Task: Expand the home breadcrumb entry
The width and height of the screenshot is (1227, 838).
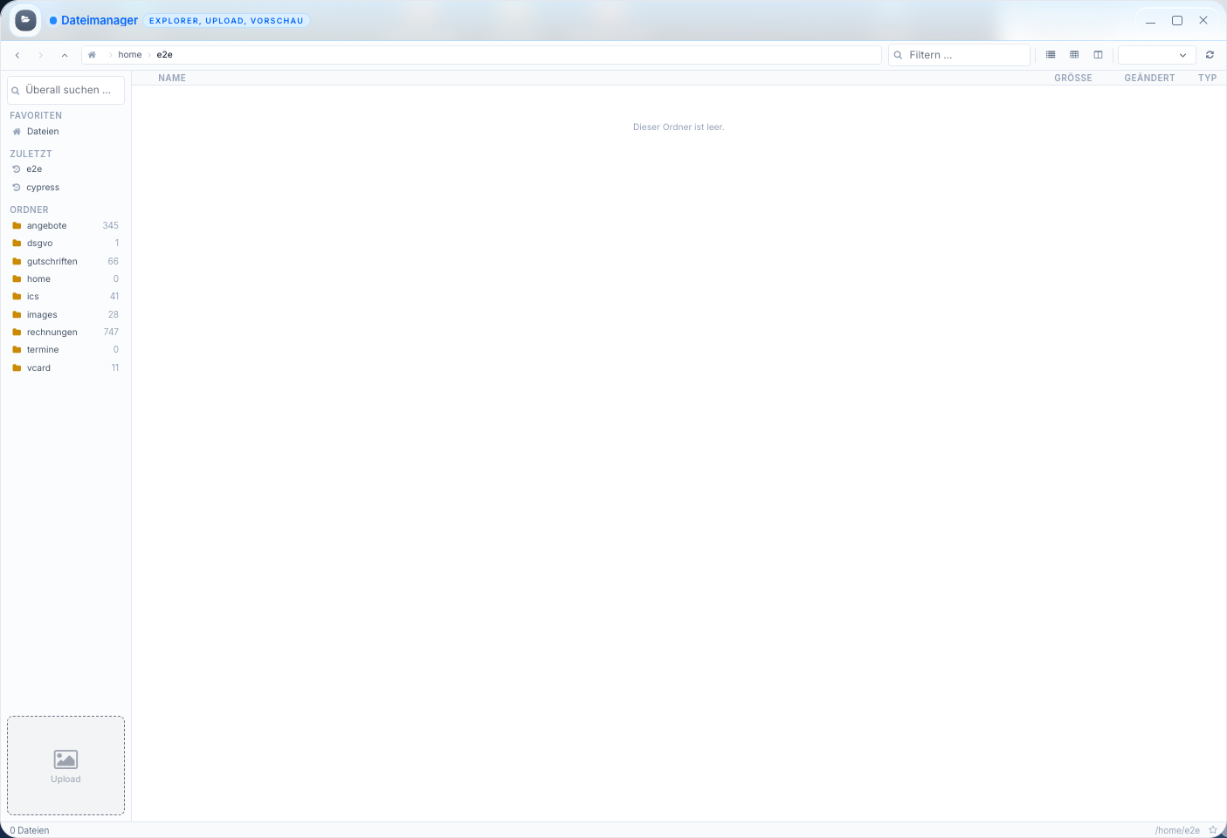Action: click(x=129, y=54)
